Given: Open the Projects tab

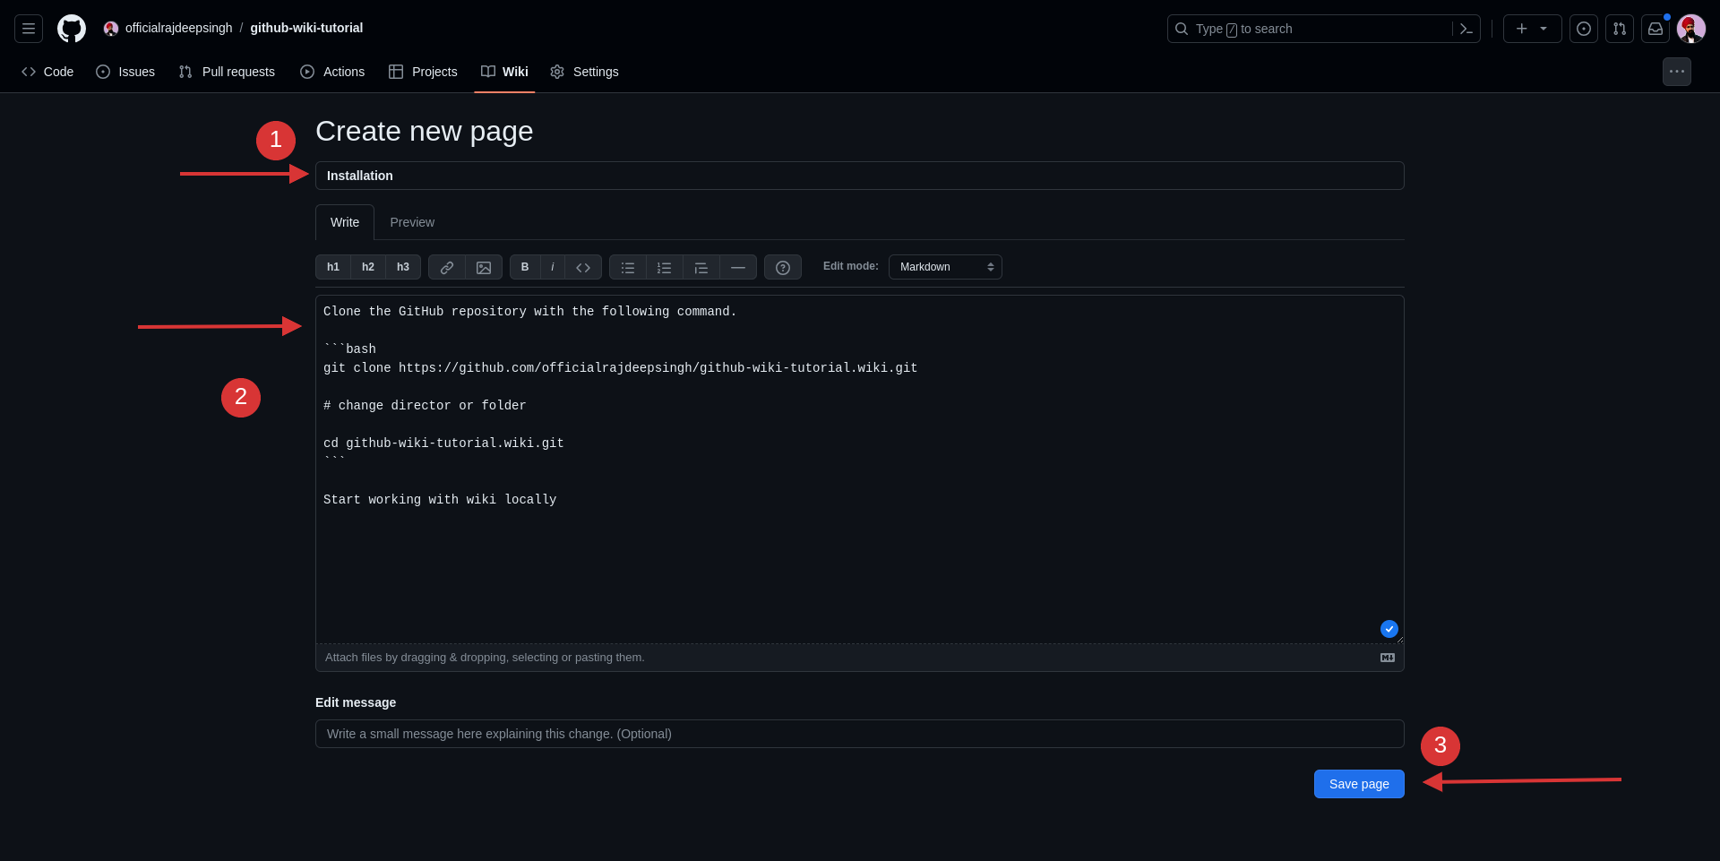Looking at the screenshot, I should (423, 72).
